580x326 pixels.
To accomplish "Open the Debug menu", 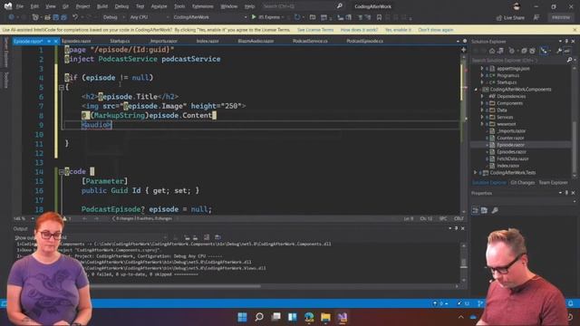I will [121, 6].
